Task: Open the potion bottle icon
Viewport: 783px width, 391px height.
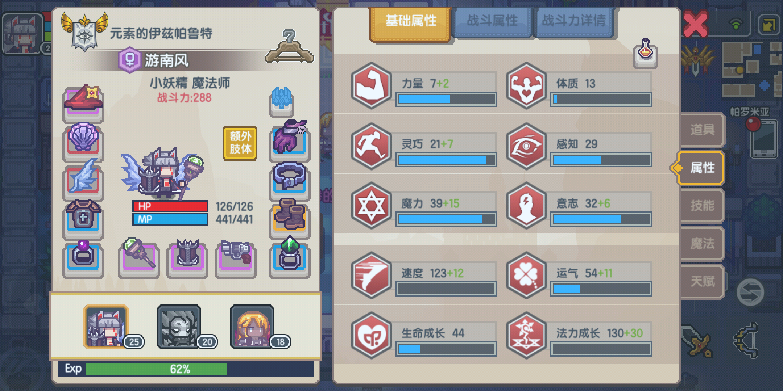Action: point(646,53)
